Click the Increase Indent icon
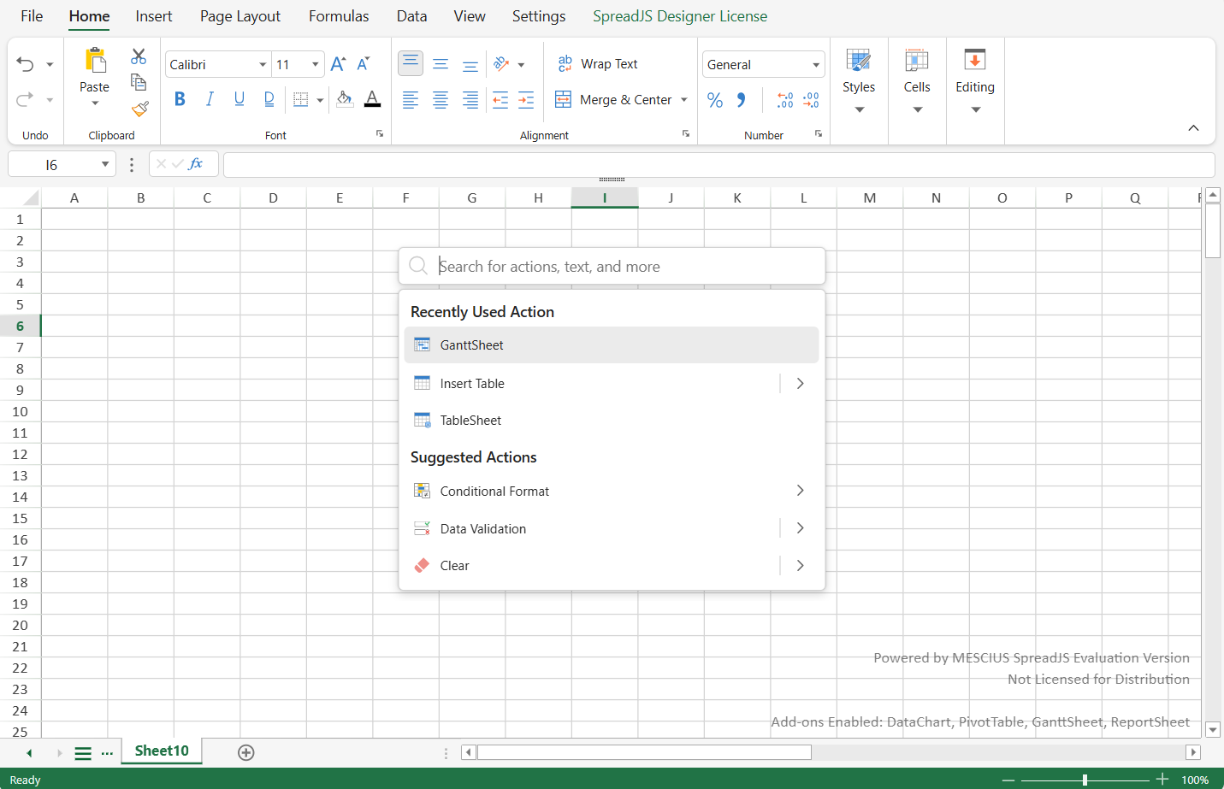Screen dimensions: 1224x789 [526, 100]
